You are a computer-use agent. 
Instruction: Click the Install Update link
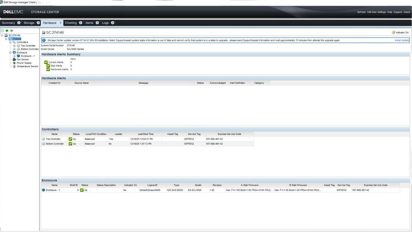tap(402, 40)
